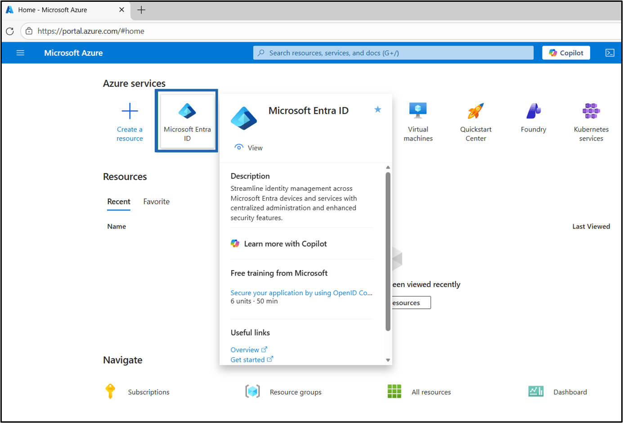The height and width of the screenshot is (423, 623).
Task: Click the popup scrollbar down arrow
Action: click(x=388, y=360)
